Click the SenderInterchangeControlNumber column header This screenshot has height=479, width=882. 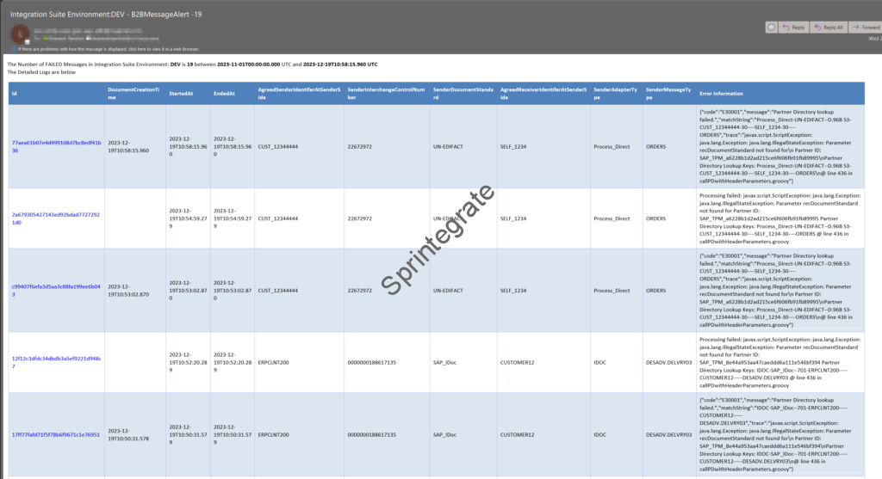[x=383, y=93]
